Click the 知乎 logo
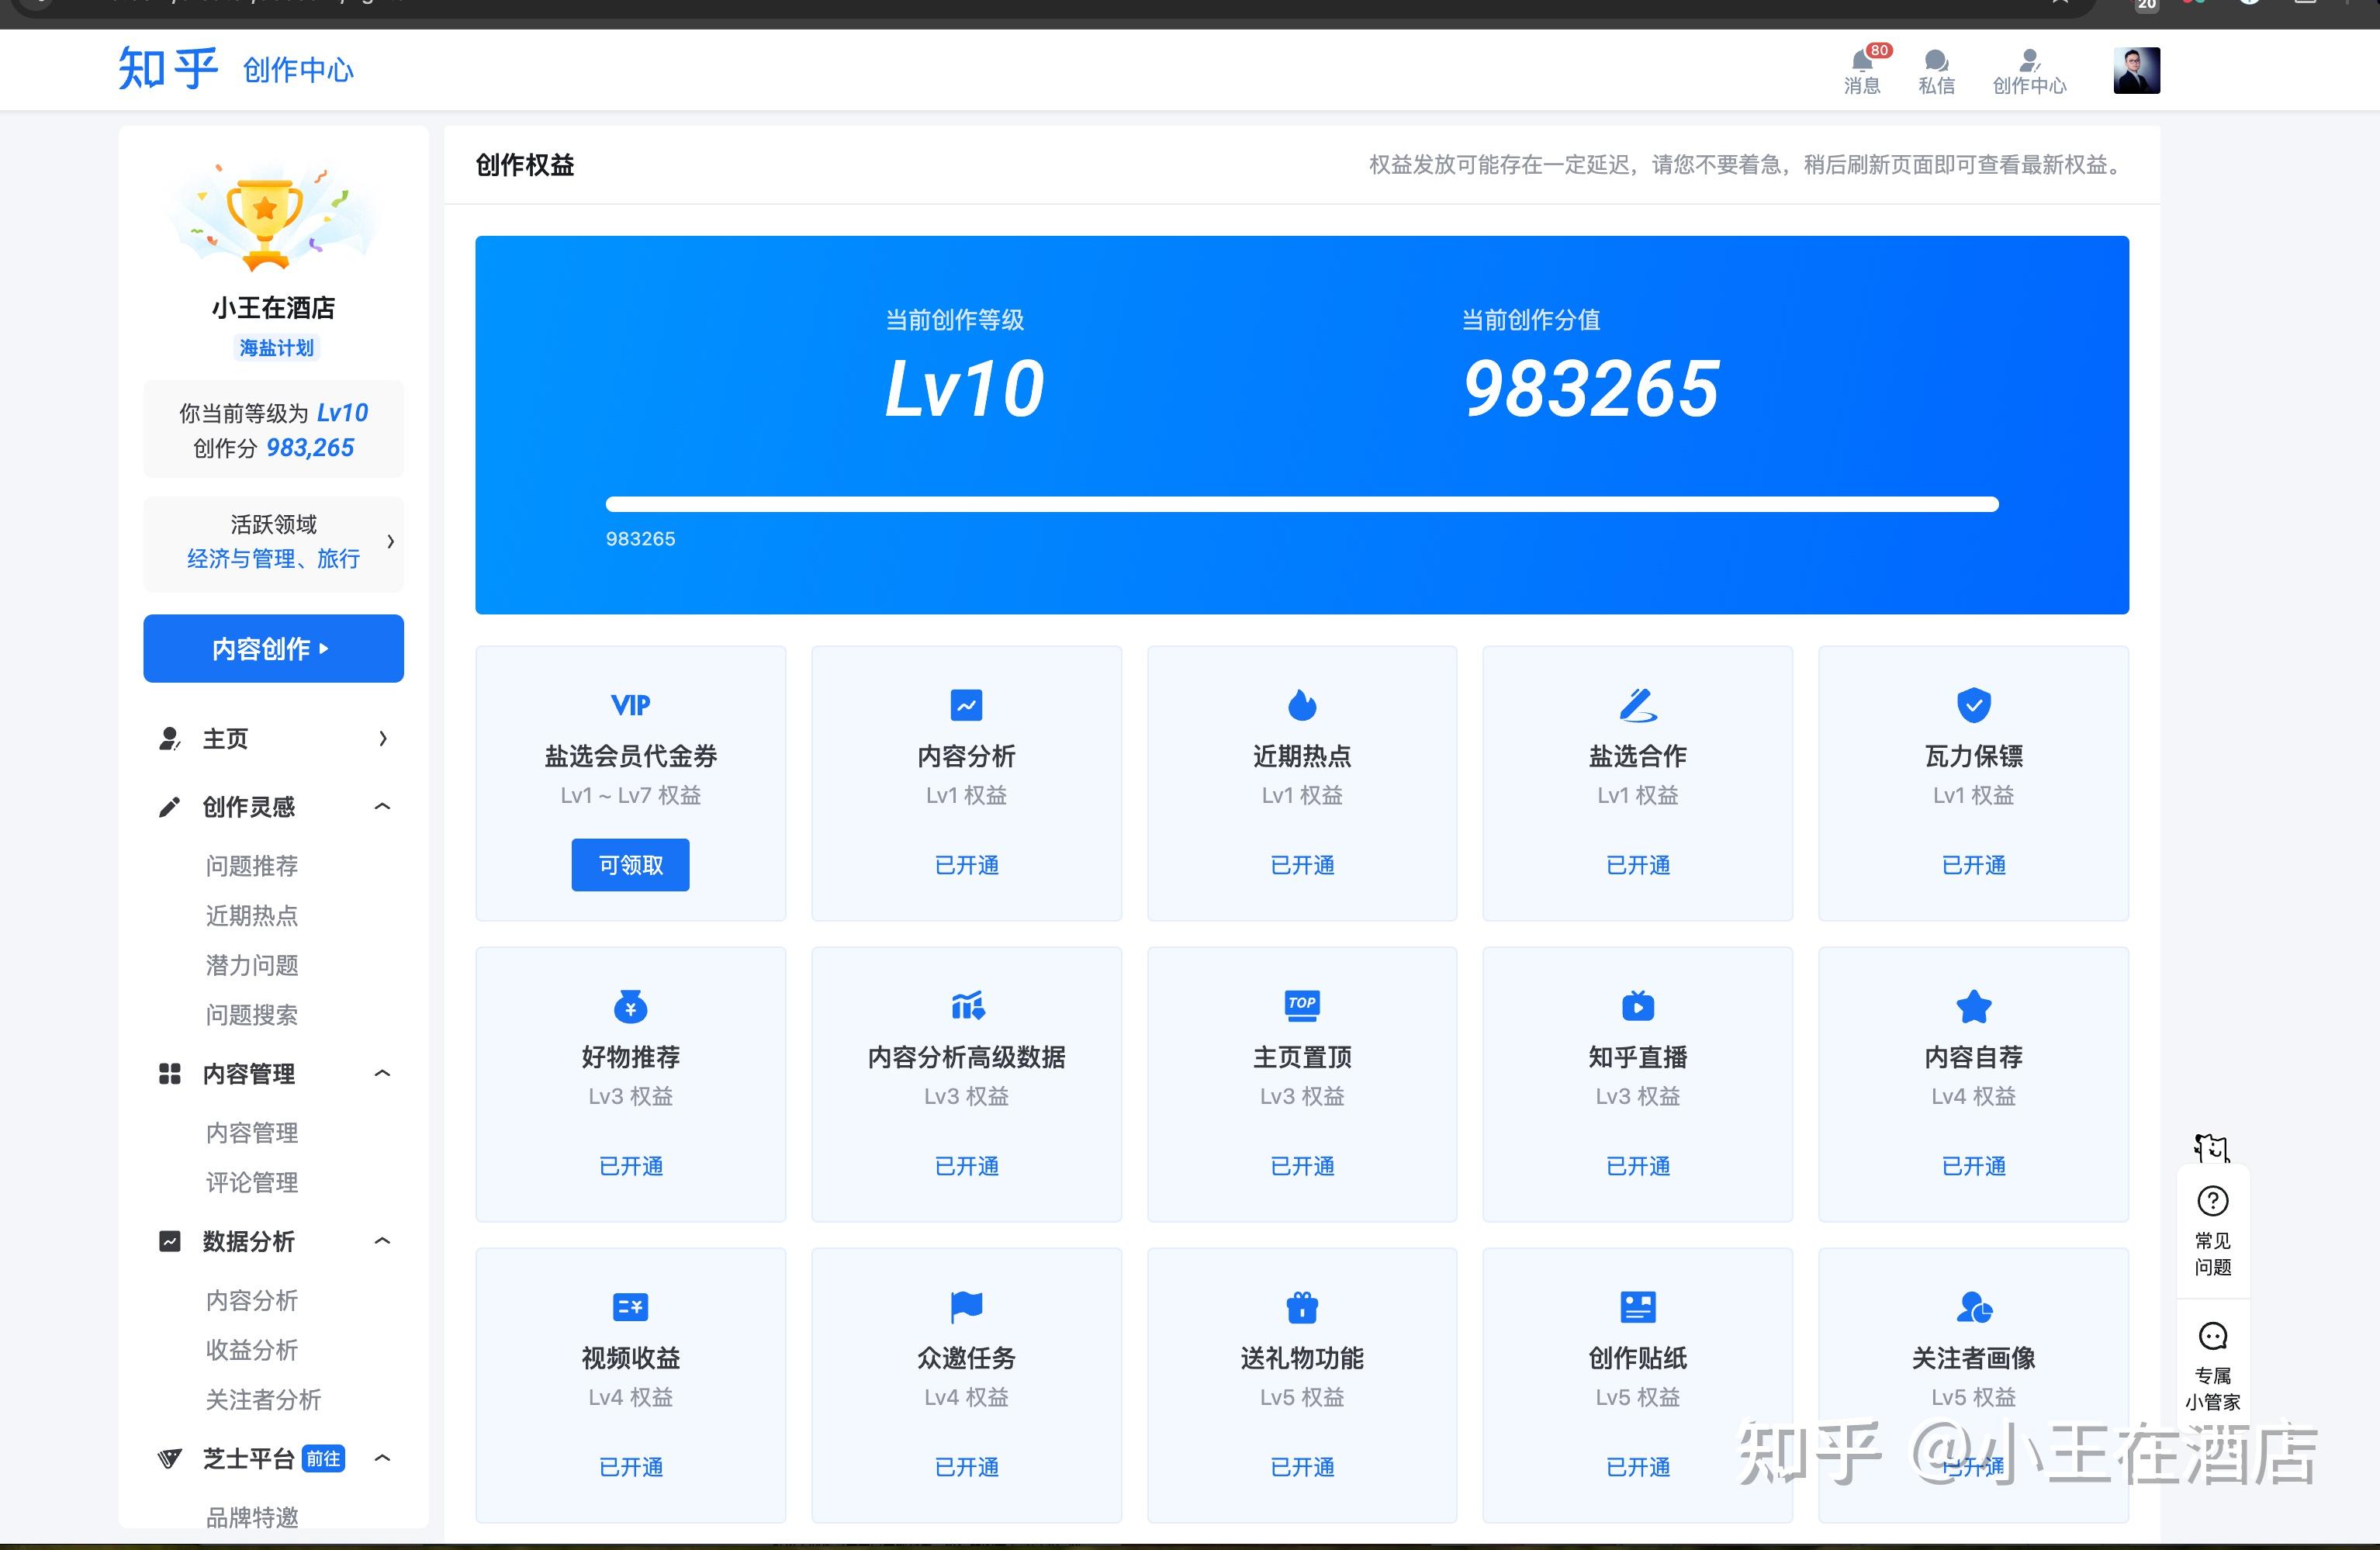2380x1550 pixels. (x=167, y=69)
